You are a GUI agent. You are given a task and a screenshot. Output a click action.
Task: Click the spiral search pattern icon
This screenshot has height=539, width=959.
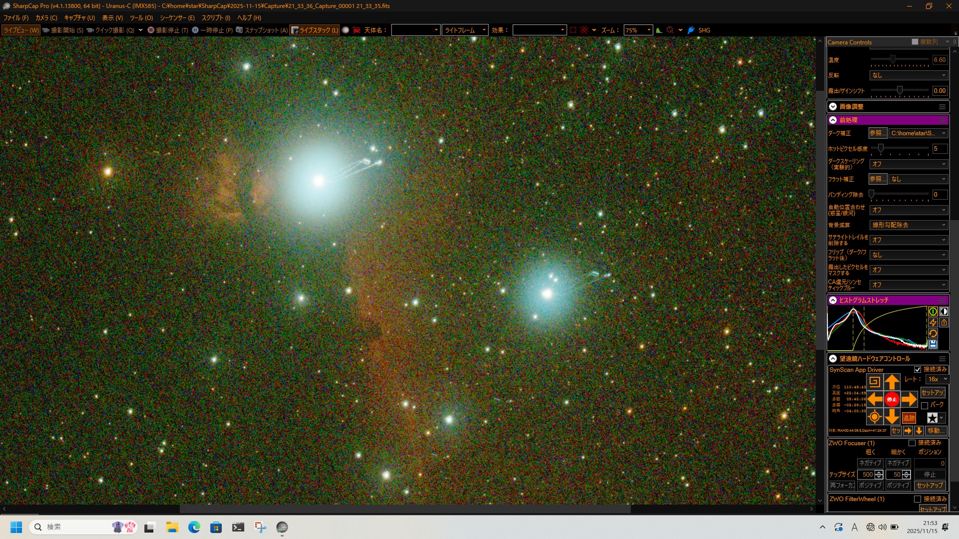point(874,382)
